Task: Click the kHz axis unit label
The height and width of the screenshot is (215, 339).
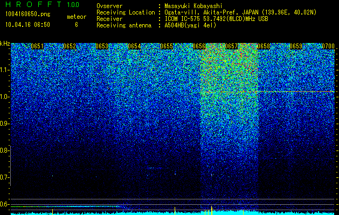Action: pyautogui.click(x=5, y=44)
